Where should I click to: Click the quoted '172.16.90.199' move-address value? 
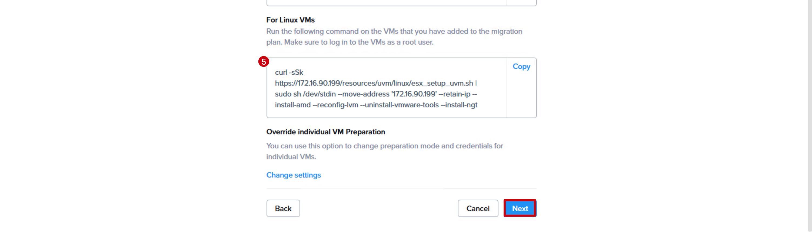click(414, 94)
